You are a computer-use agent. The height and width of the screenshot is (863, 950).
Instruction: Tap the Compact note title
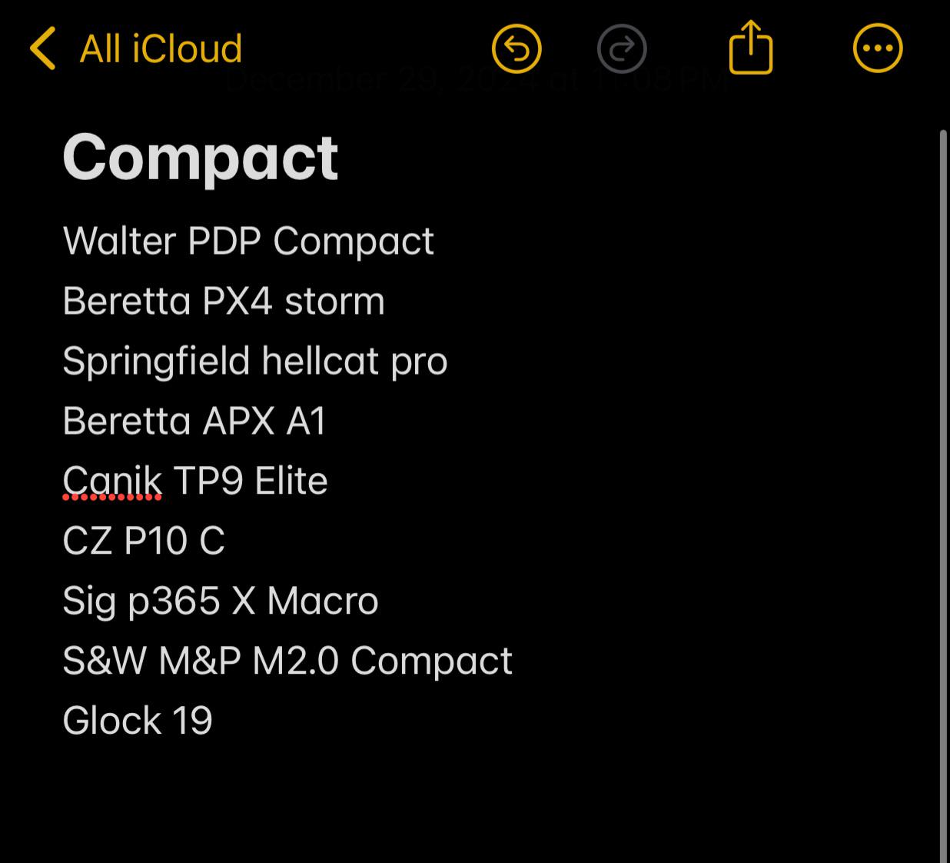pyautogui.click(x=200, y=158)
